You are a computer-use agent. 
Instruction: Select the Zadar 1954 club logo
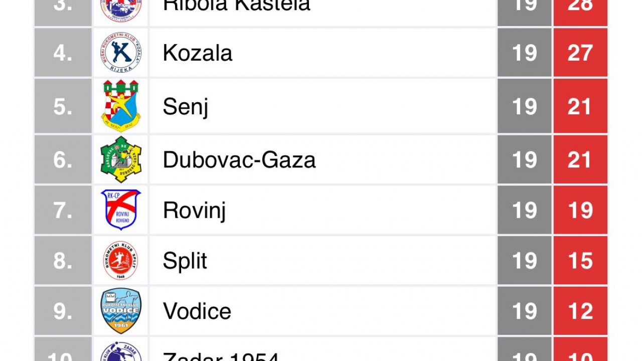(120, 351)
